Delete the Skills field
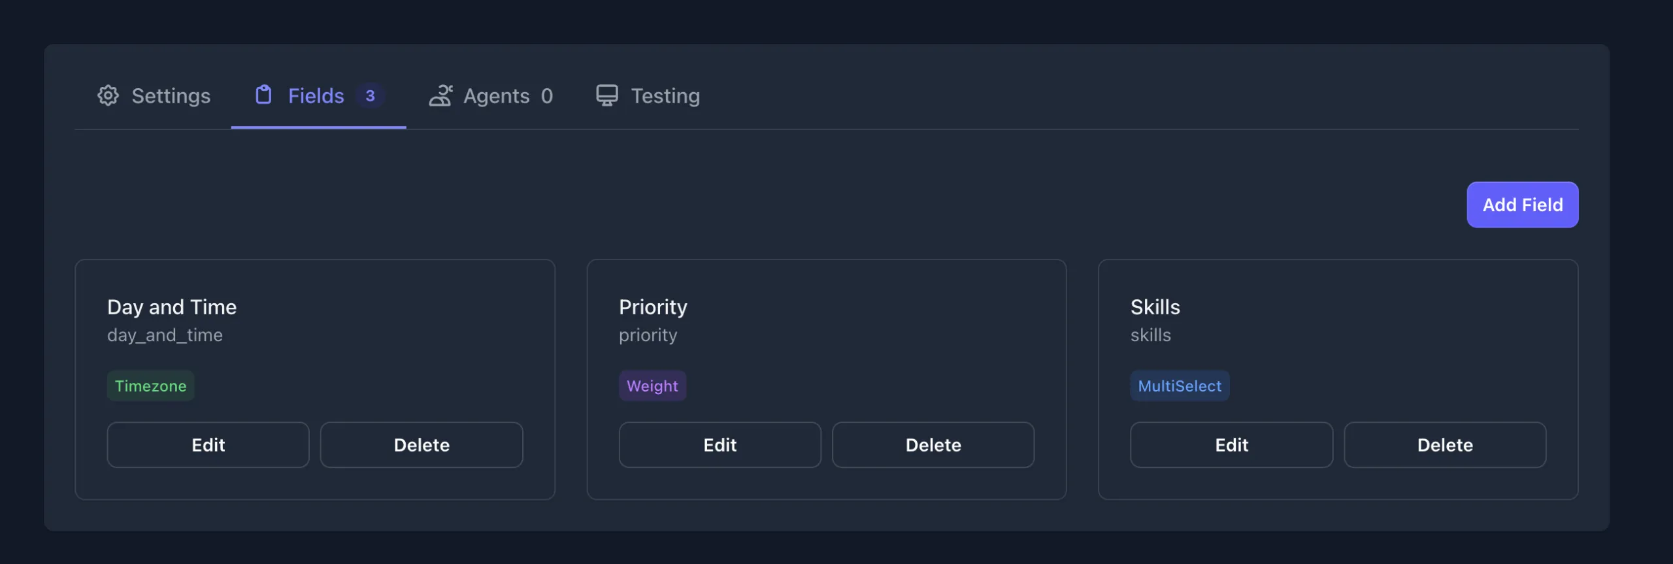The height and width of the screenshot is (564, 1673). pyautogui.click(x=1445, y=445)
